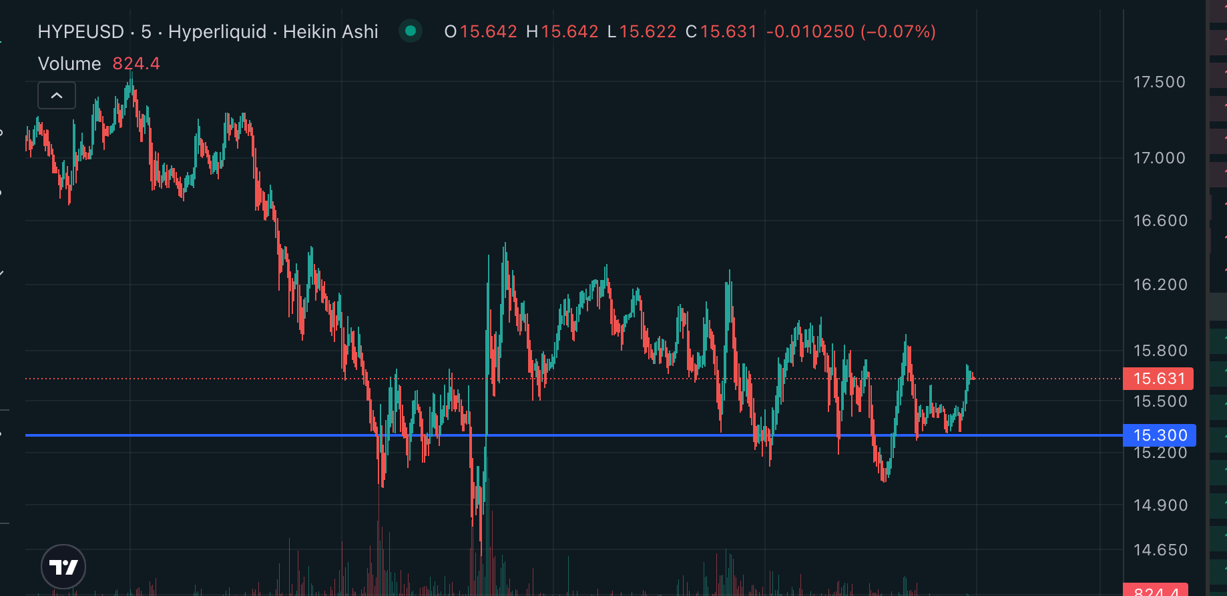This screenshot has width=1227, height=596.
Task: Click the 15.200 price axis label
Action: (1160, 453)
